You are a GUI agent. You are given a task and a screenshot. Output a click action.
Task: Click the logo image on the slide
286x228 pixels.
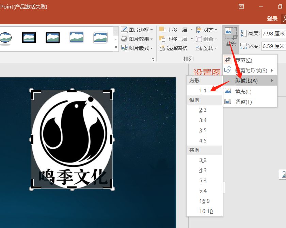(x=72, y=139)
